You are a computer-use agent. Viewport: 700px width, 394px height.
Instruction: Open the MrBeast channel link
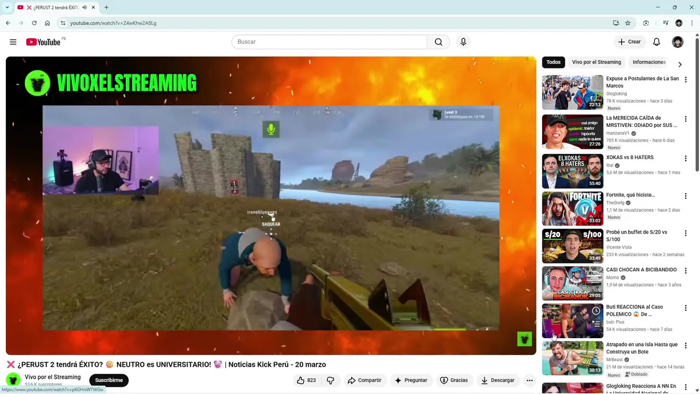tap(615, 360)
